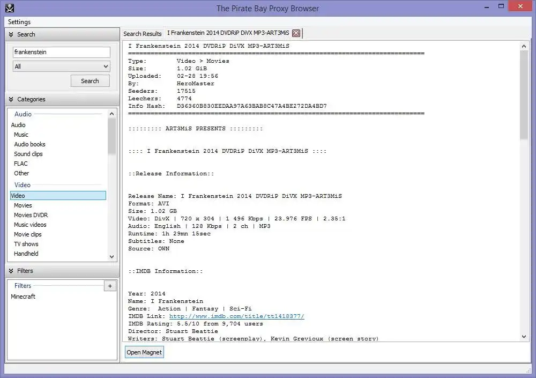Click the Open Magnet button
536x378 pixels.
pyautogui.click(x=144, y=352)
